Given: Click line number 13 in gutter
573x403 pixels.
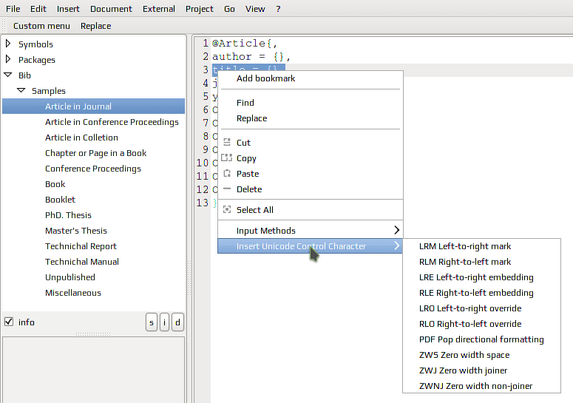Looking at the screenshot, I should click(202, 203).
